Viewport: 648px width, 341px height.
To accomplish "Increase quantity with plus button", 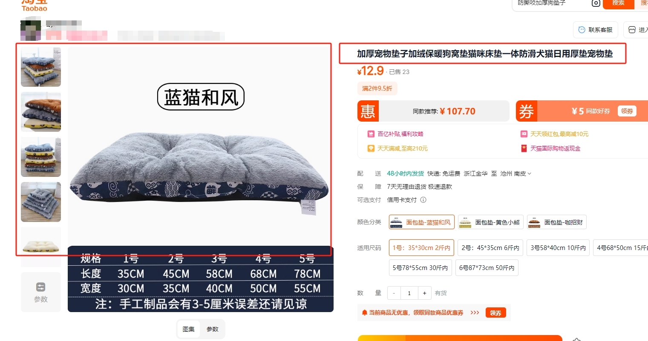I will [424, 293].
